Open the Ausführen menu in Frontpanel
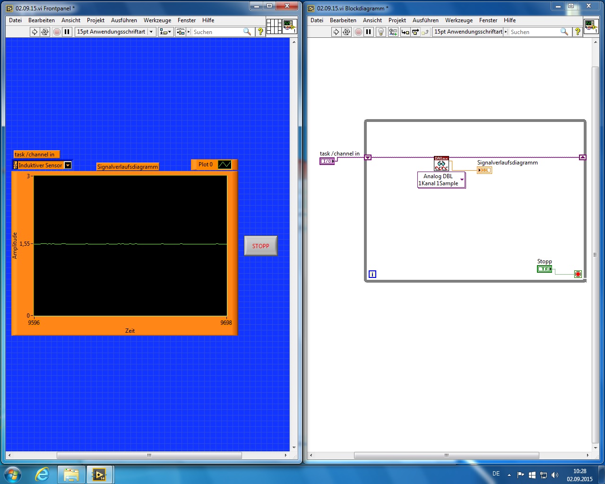The width and height of the screenshot is (605, 484). pos(124,20)
